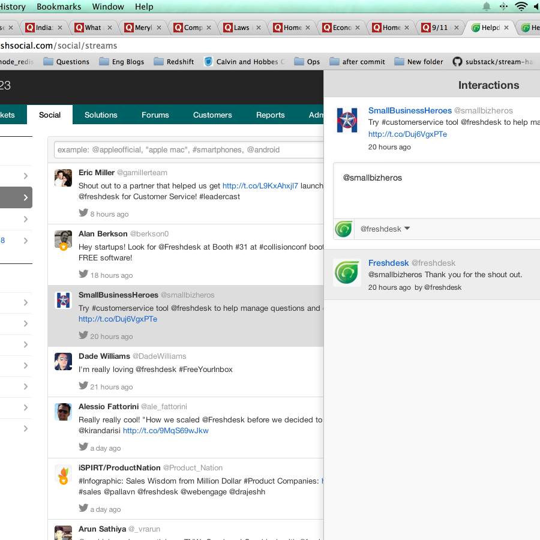This screenshot has width=540, height=540.
Task: Click the Freshdesk logo beside the account selector
Action: click(344, 229)
